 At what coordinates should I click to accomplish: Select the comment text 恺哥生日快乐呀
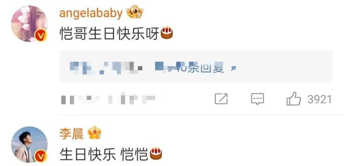click(x=109, y=34)
